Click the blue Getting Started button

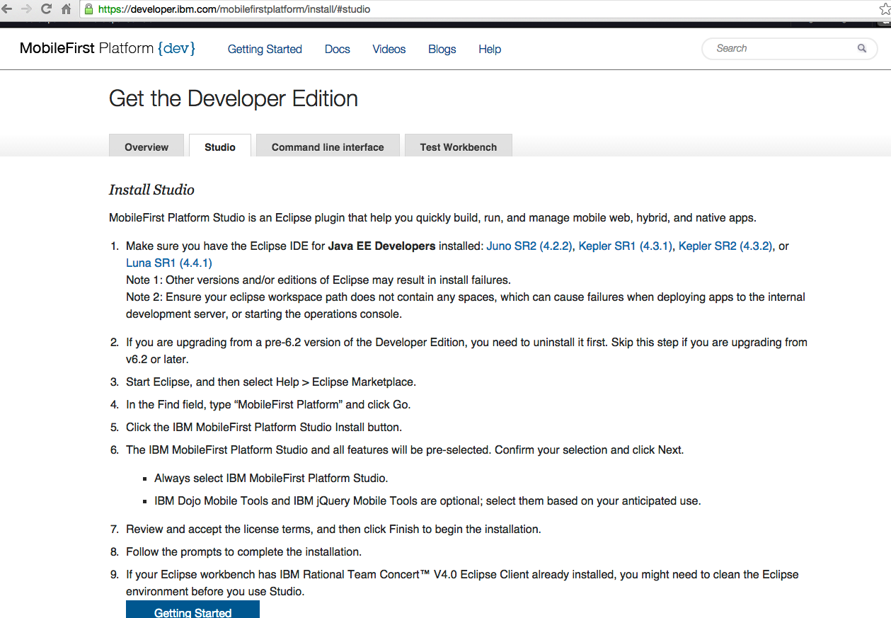coord(192,610)
